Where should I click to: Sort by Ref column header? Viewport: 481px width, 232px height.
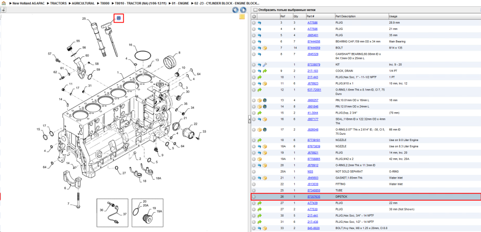[x=282, y=16]
